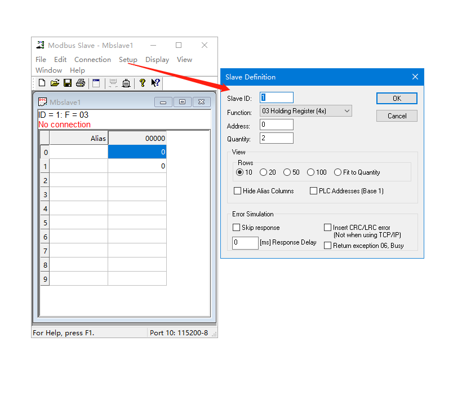Open the Connection menu
Screen dimensions: 453x395
click(93, 60)
